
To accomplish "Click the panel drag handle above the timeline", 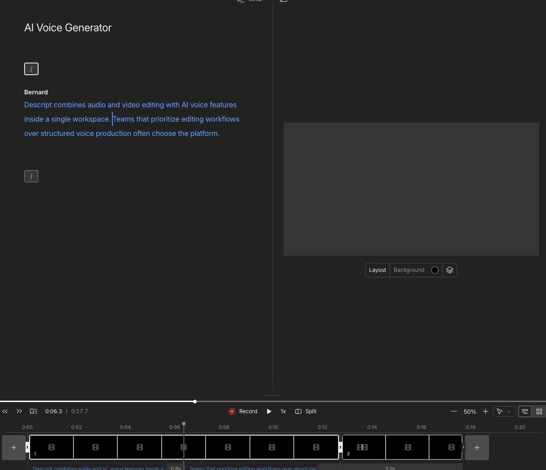I will coord(273,395).
